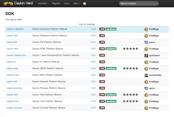
Task: Click FroMage avatar in ceylon.collection row
Action: tap(146, 29)
